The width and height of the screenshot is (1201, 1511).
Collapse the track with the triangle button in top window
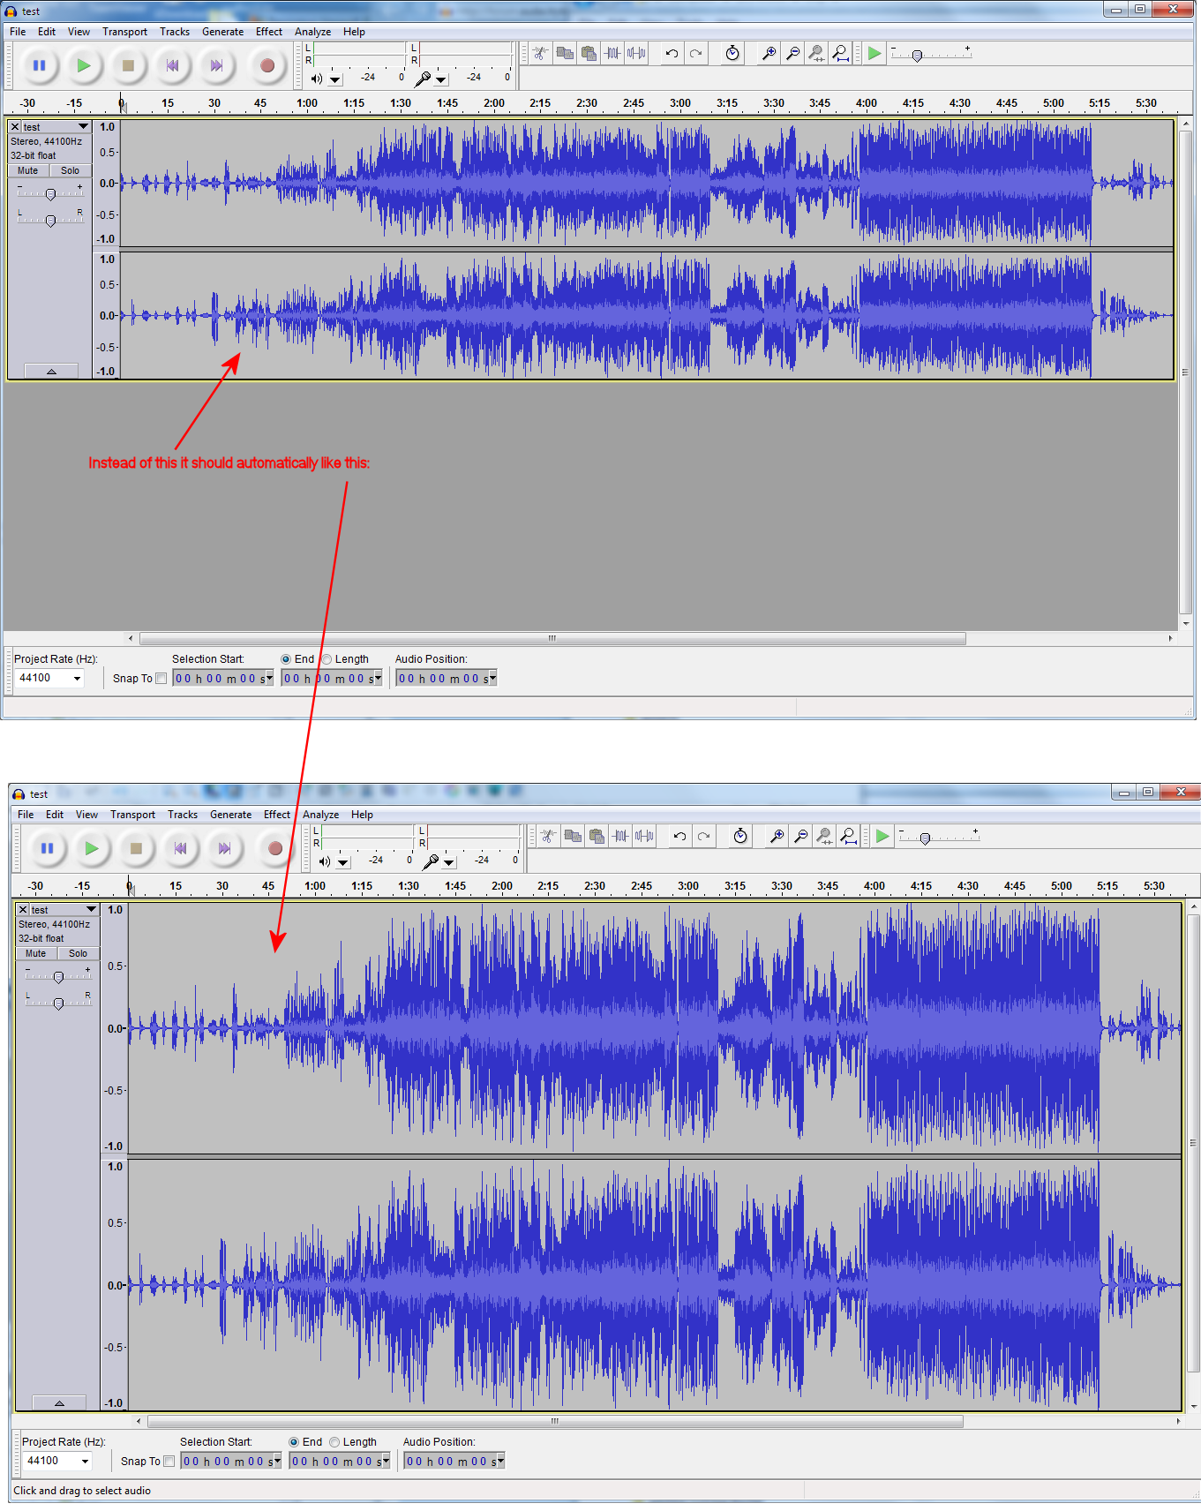(x=51, y=372)
